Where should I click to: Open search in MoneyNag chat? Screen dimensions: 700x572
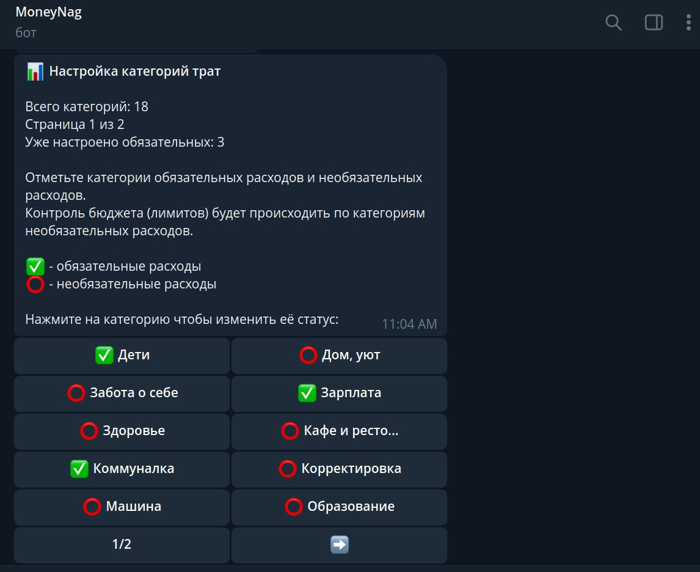click(x=613, y=23)
